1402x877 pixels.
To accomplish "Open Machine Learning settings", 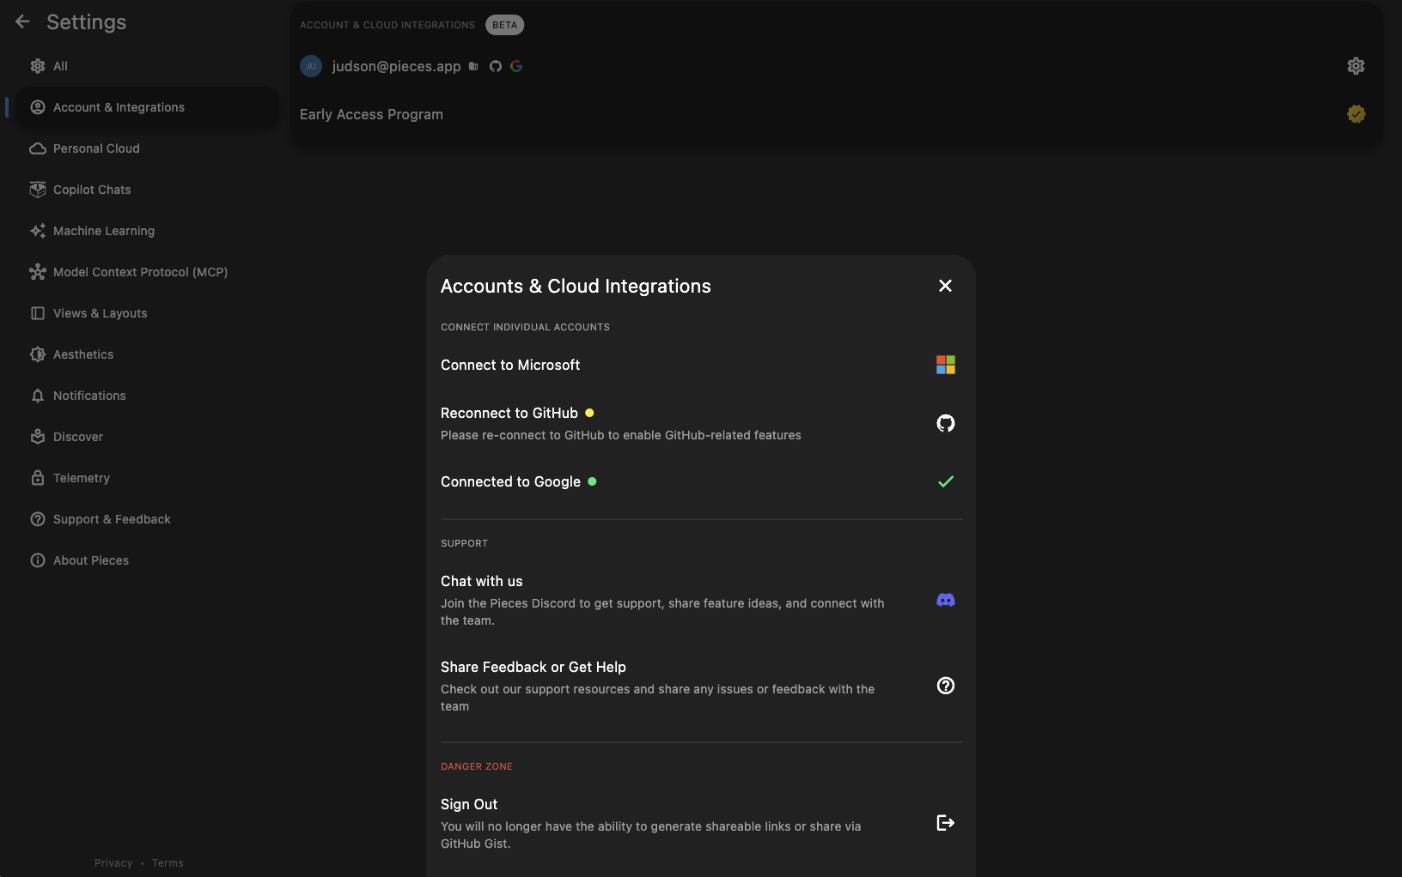I will (147, 231).
